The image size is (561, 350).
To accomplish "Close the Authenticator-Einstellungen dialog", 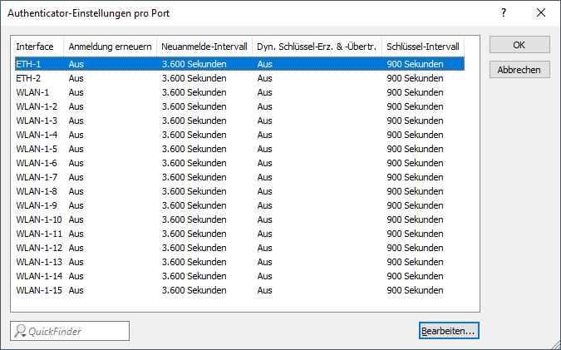I will (x=541, y=13).
